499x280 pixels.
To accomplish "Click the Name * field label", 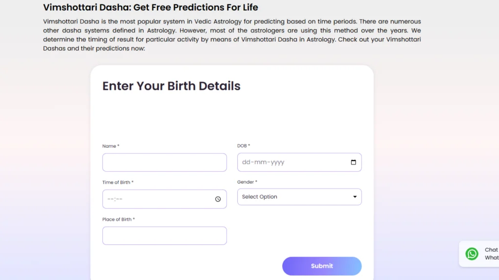I will [x=111, y=146].
